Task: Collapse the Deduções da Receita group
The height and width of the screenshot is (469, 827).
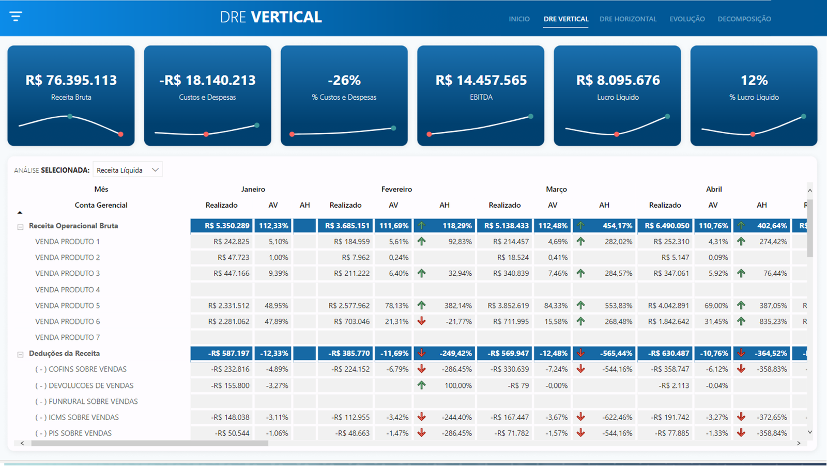Action: pos(20,353)
